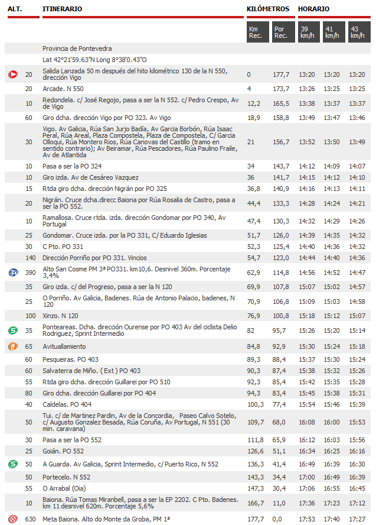Select the 43 km/h schedule column header

(x=359, y=32)
